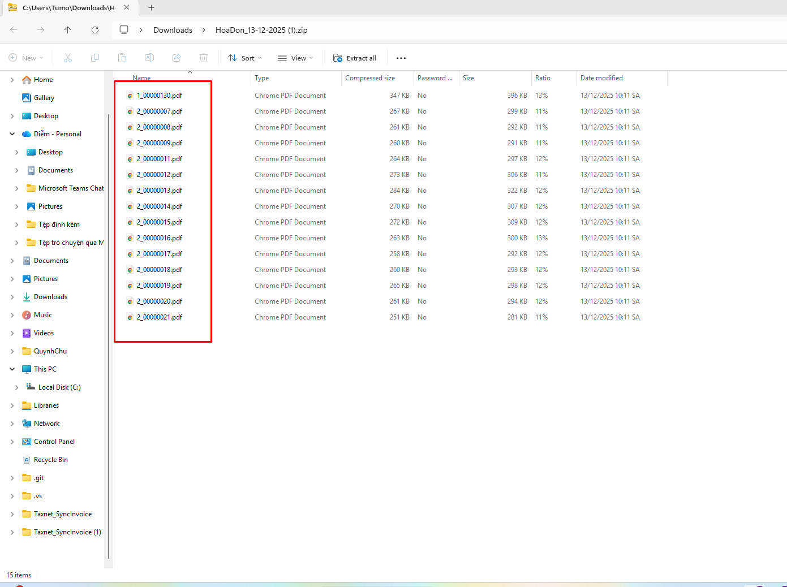This screenshot has height=587, width=787.
Task: Click the Refresh icon
Action: click(x=95, y=30)
